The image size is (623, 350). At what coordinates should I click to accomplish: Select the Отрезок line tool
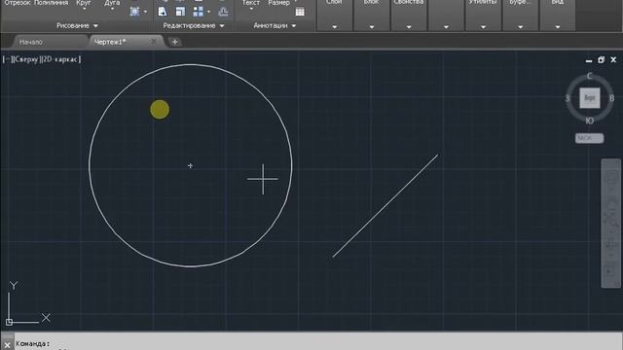(x=18, y=3)
